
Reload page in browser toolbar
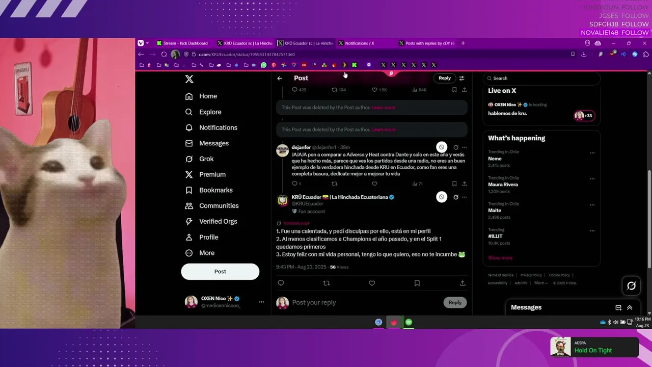pos(164,54)
